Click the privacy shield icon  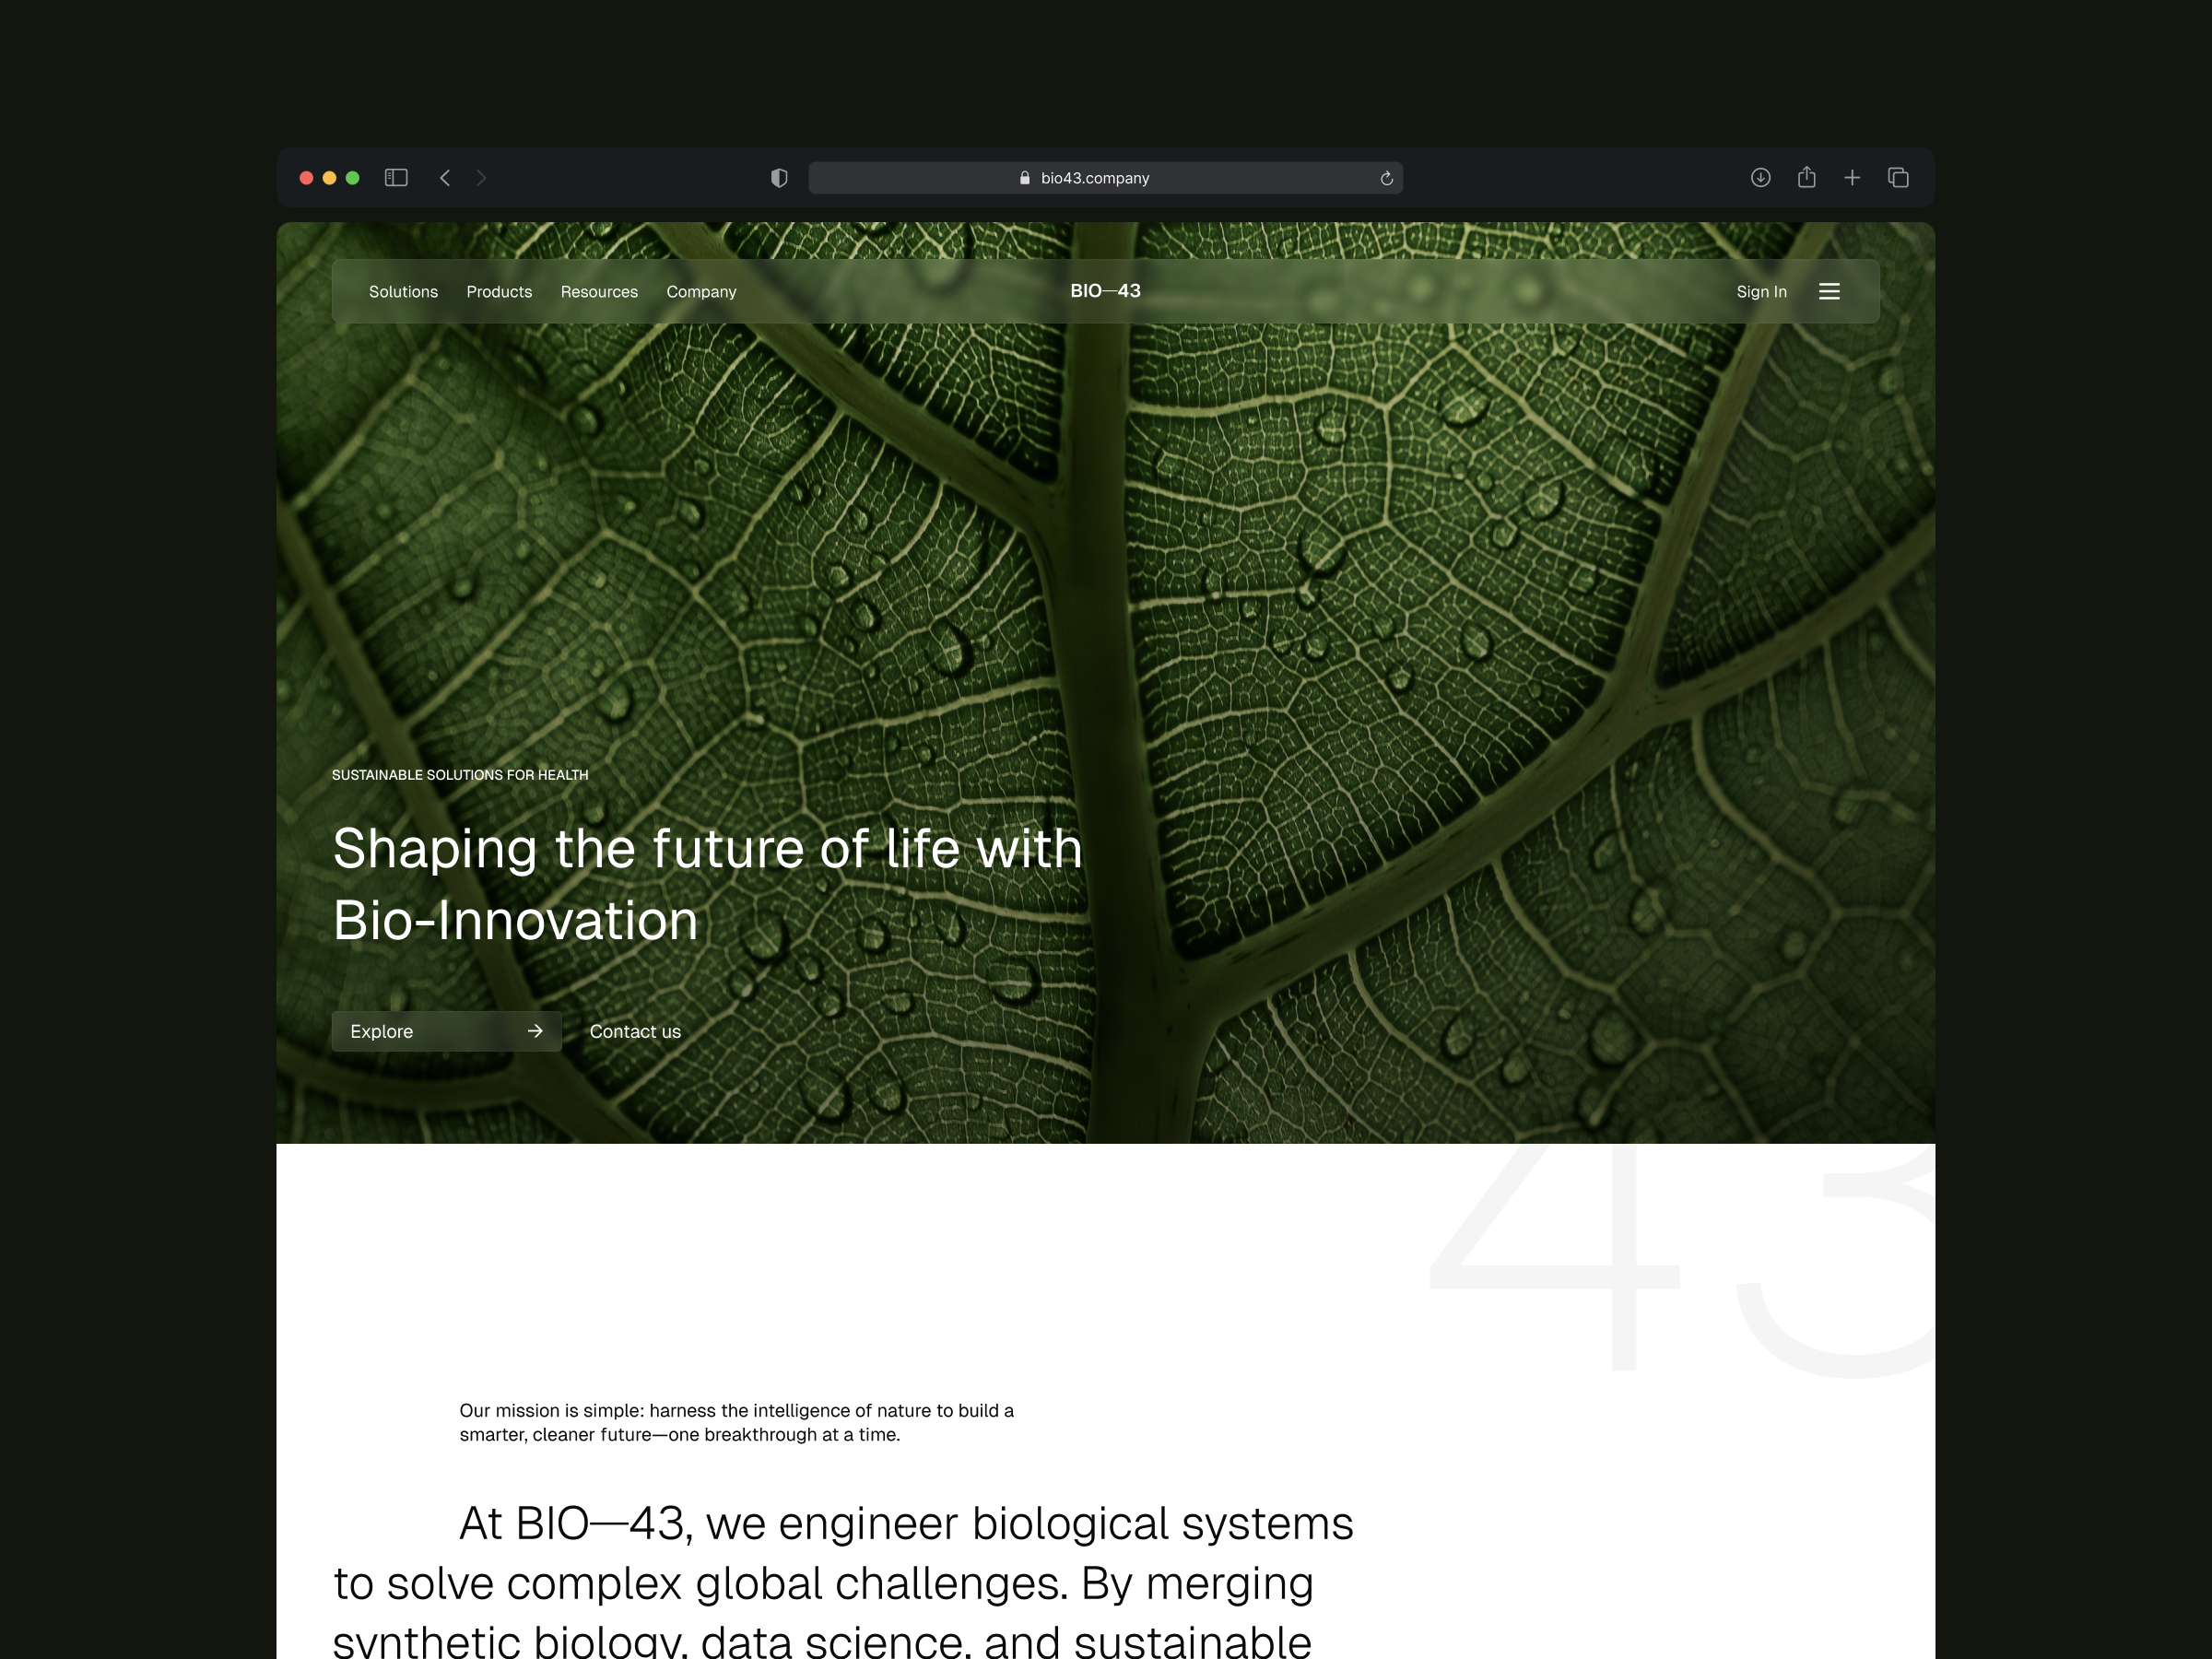click(x=778, y=177)
